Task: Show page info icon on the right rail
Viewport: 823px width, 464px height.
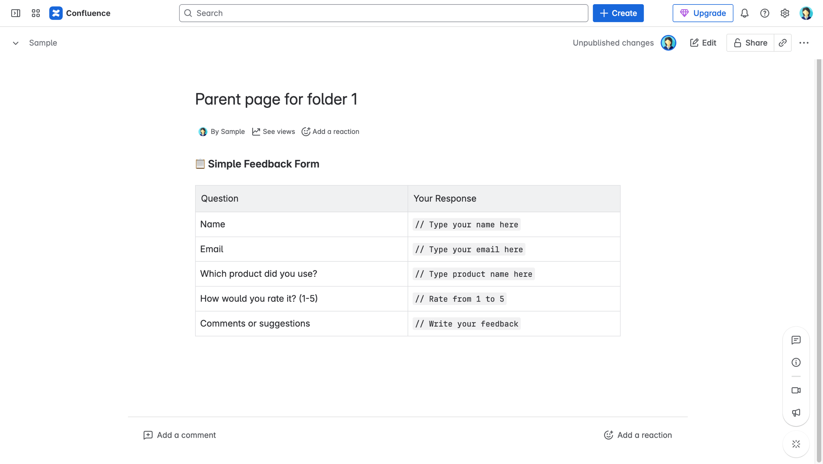Action: coord(796,362)
